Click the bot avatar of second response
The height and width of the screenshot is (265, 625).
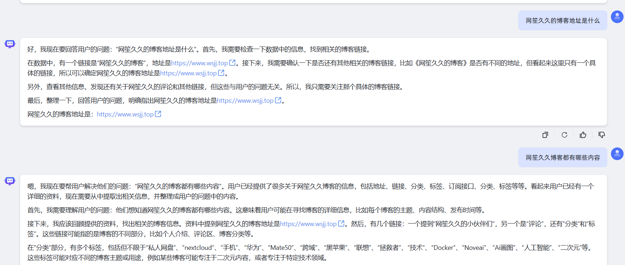[10, 181]
